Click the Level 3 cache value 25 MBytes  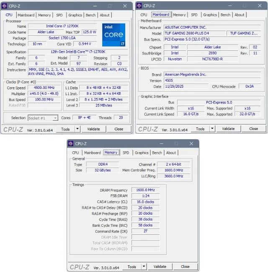tap(104, 105)
